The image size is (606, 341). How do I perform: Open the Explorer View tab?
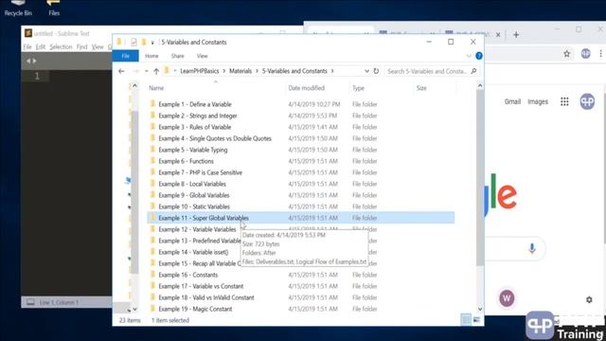pos(202,56)
